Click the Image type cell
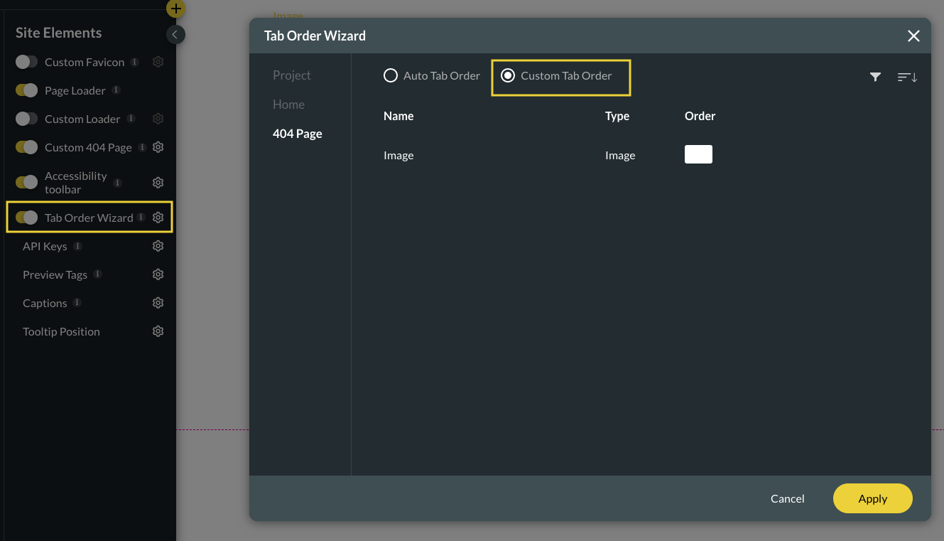Screen dimensions: 944x541 coord(620,155)
